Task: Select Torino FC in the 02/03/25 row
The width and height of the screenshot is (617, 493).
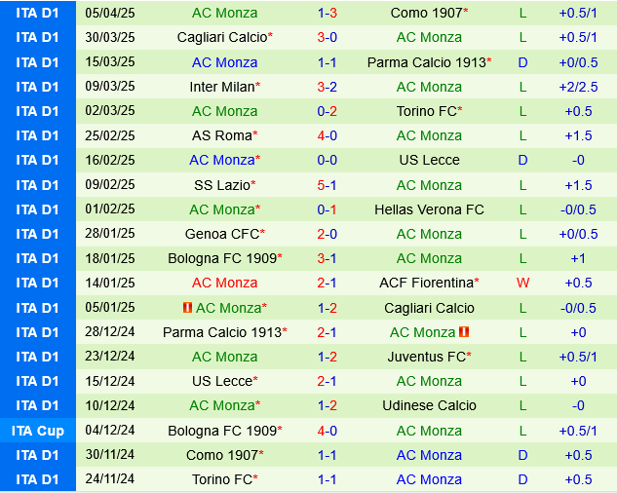Action: pyautogui.click(x=429, y=111)
